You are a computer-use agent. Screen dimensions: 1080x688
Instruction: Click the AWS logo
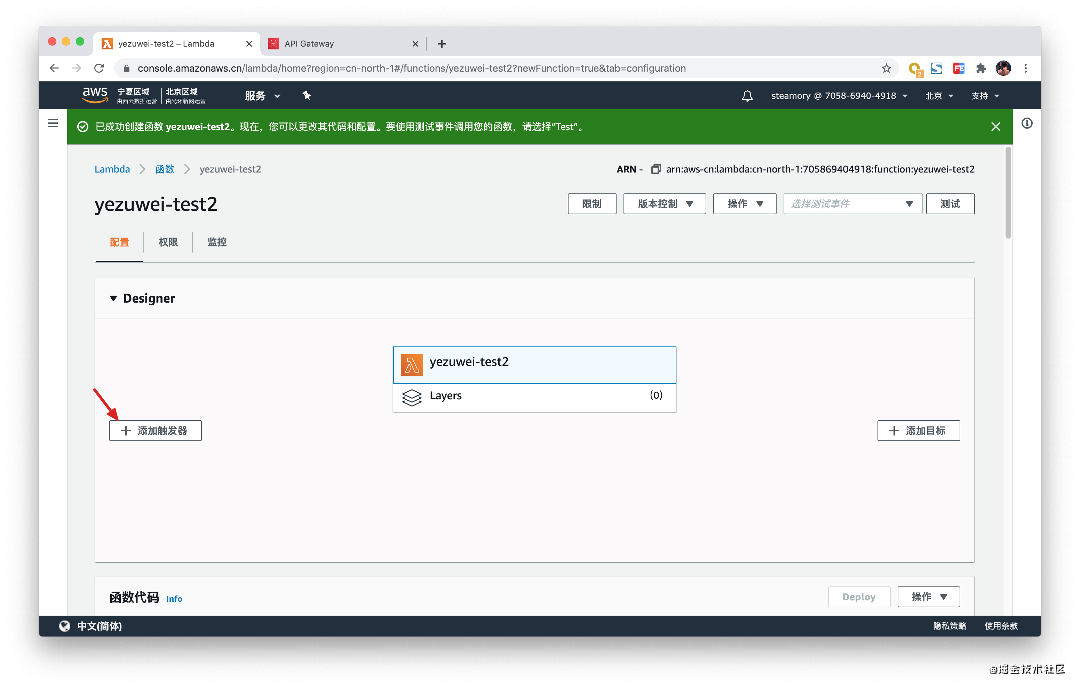(95, 95)
